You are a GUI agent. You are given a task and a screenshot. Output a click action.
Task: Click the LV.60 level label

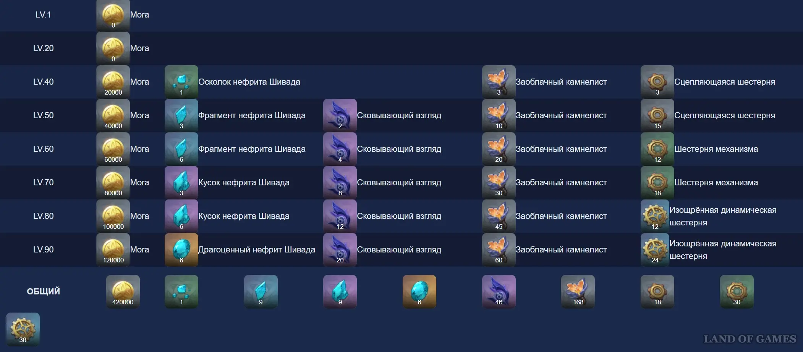click(43, 149)
